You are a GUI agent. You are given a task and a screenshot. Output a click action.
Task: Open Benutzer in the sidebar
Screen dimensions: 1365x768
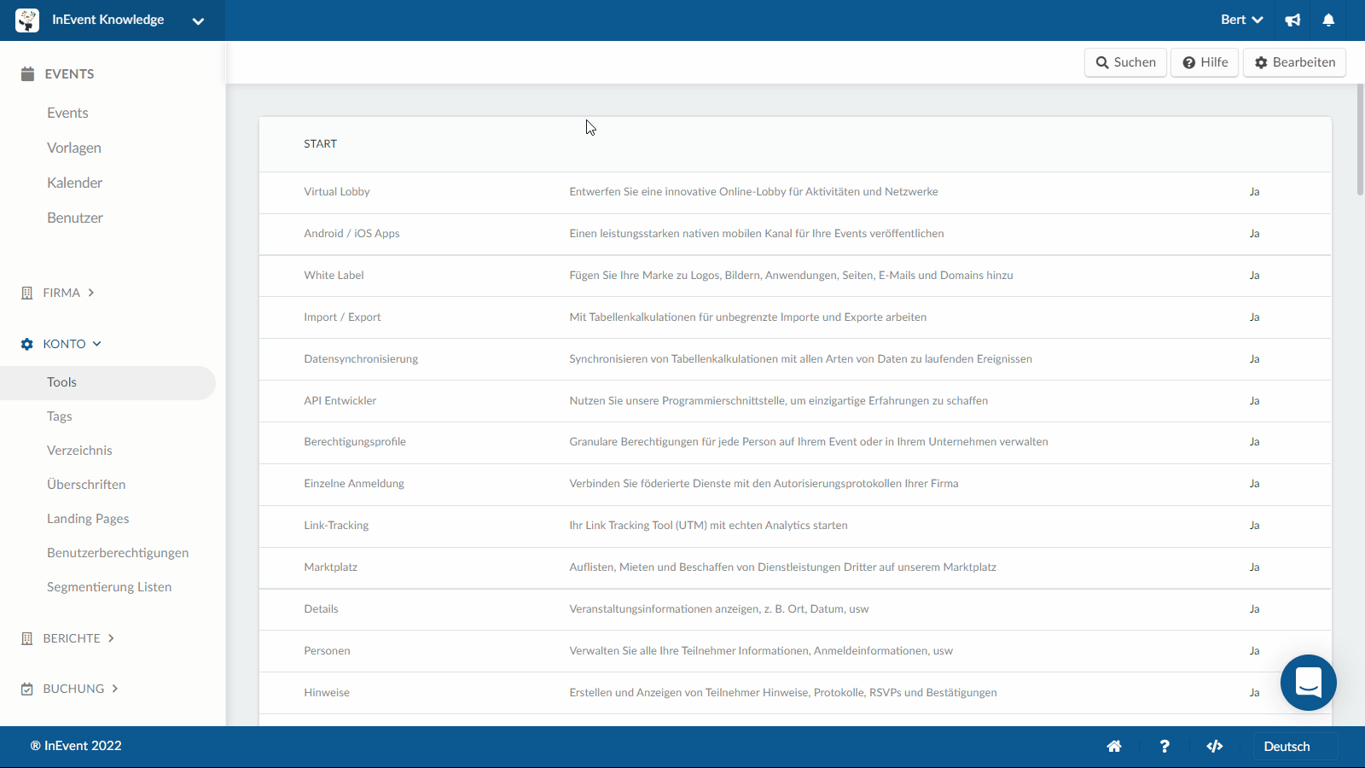click(75, 218)
